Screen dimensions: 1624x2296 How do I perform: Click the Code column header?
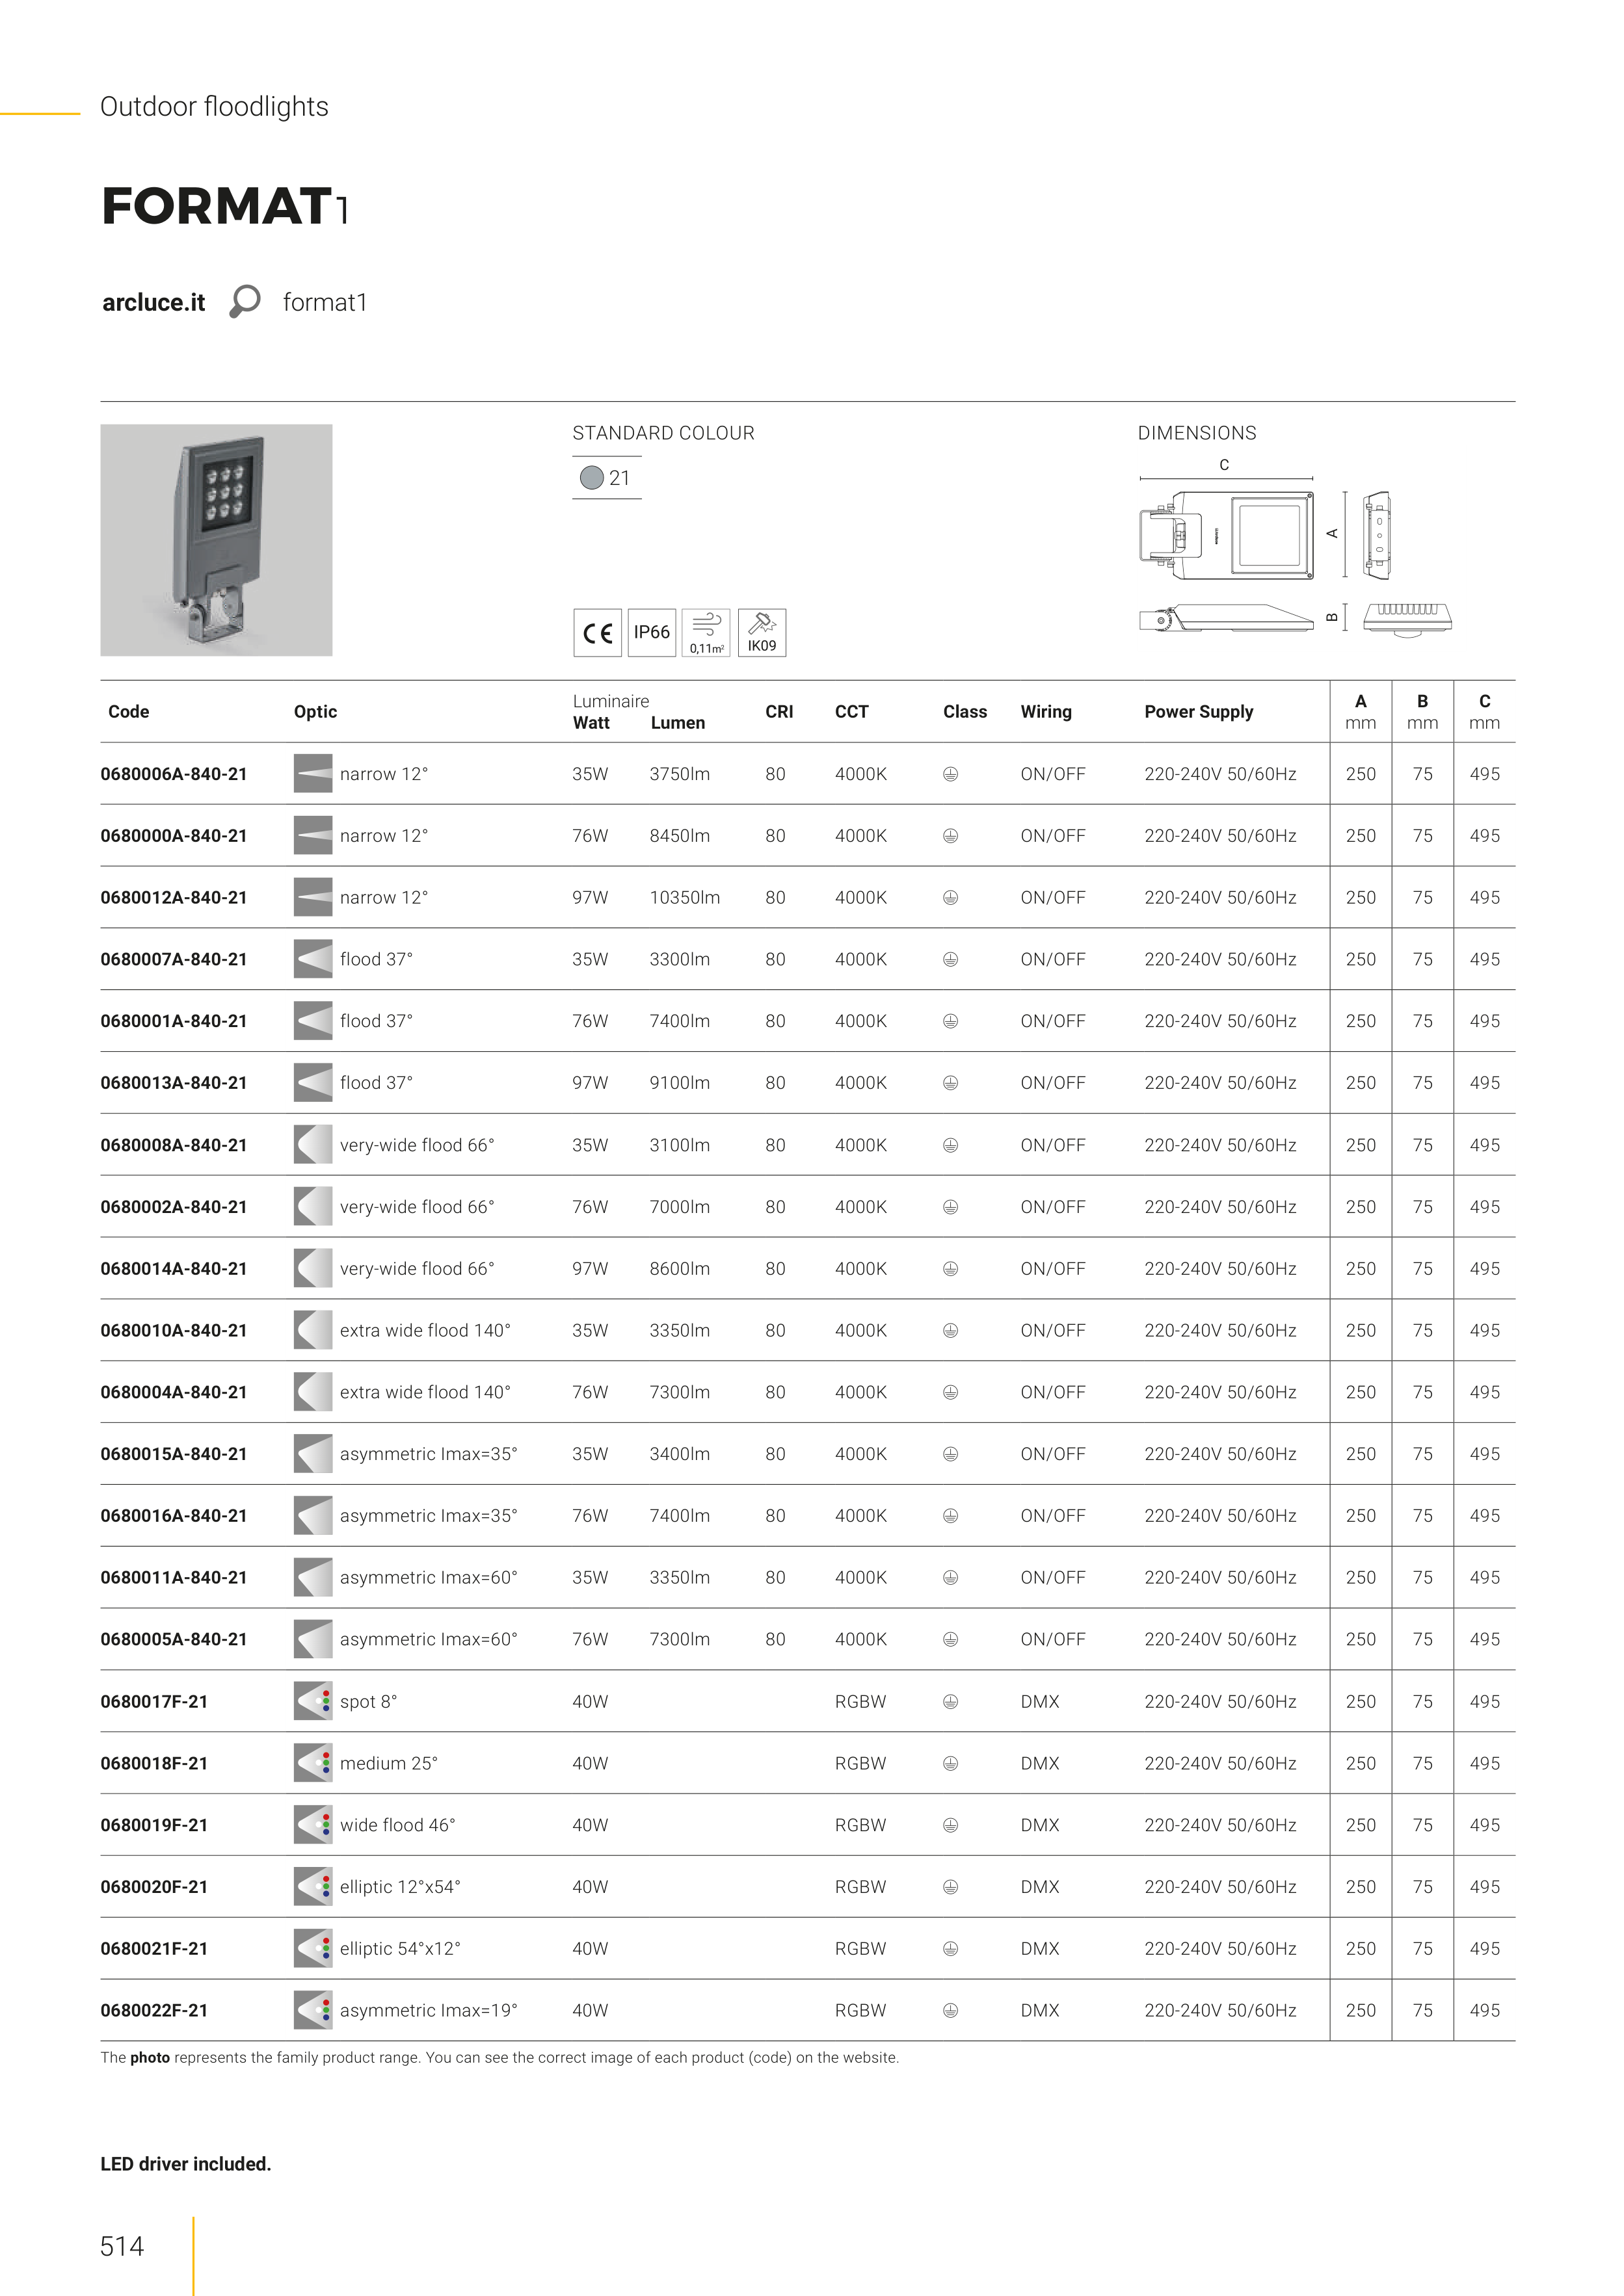click(128, 712)
